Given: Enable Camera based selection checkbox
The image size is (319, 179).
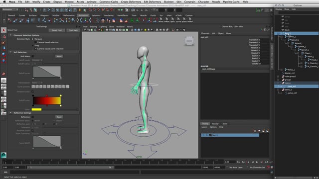Looking at the screenshot, I should coord(35,42).
